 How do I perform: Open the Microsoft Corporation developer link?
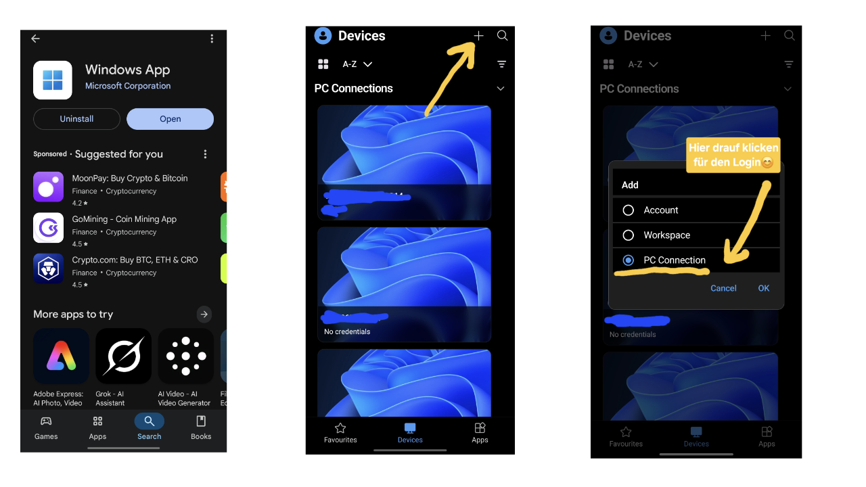(x=128, y=86)
